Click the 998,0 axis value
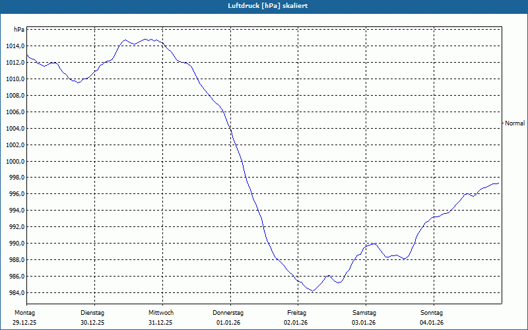Image resolution: width=528 pixels, height=330 pixels. pos(16,178)
